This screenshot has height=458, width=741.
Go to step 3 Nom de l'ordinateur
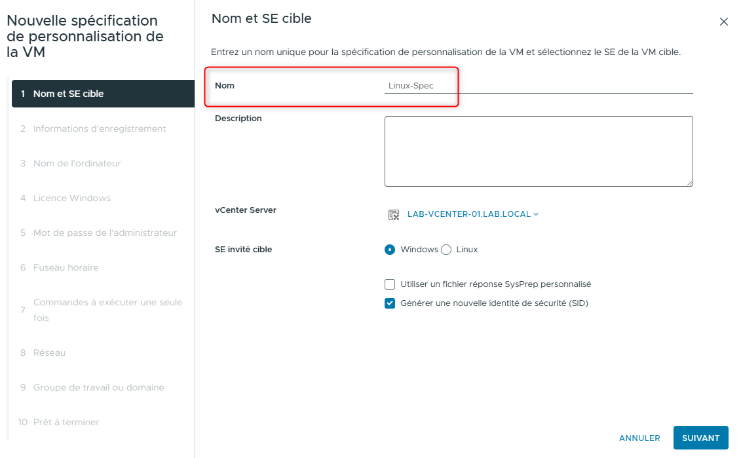coord(77,163)
